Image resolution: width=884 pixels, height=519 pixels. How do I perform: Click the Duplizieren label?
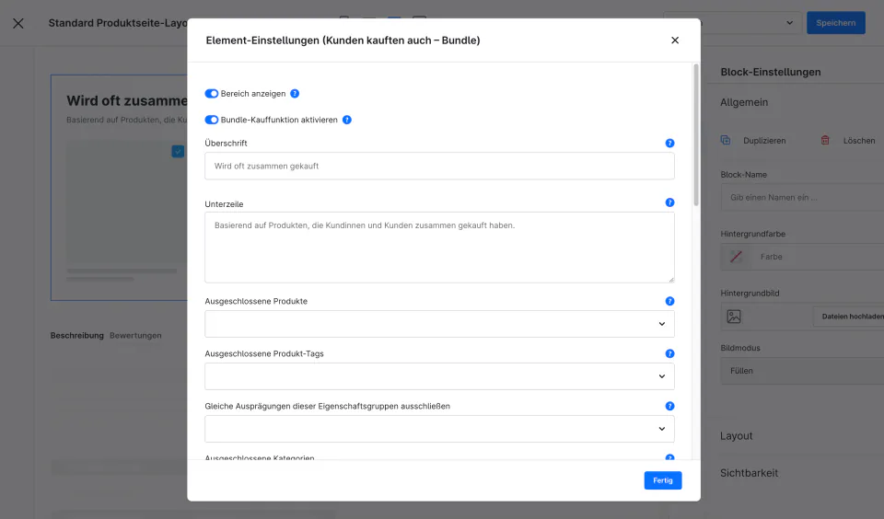pos(764,140)
